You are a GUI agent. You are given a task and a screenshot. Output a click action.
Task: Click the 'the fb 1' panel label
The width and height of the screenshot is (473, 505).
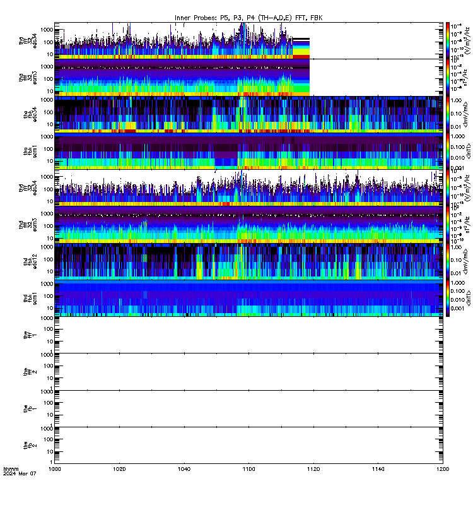30,408
